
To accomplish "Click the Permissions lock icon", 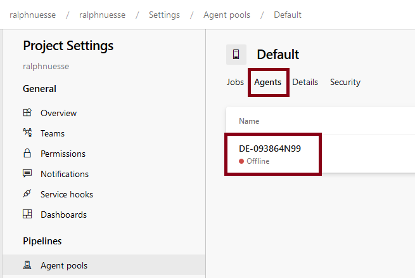I will (27, 154).
